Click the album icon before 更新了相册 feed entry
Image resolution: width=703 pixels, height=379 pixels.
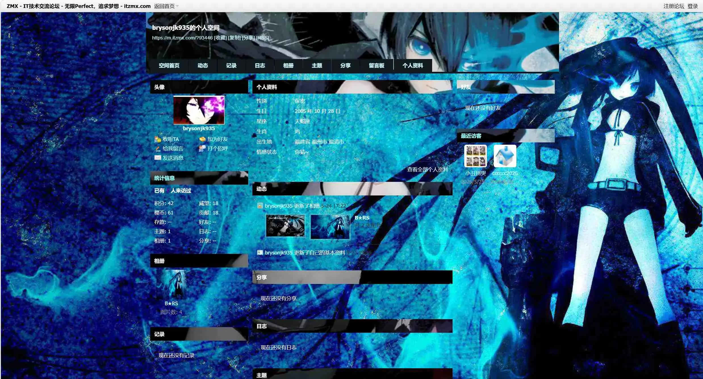(260, 206)
